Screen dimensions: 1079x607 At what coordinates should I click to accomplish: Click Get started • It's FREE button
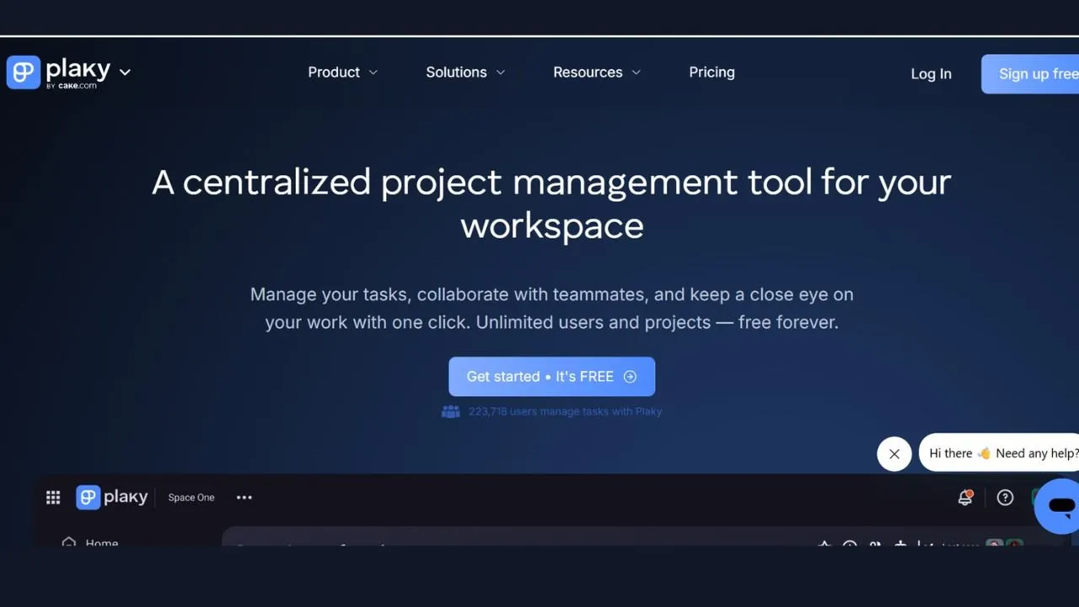tap(552, 377)
